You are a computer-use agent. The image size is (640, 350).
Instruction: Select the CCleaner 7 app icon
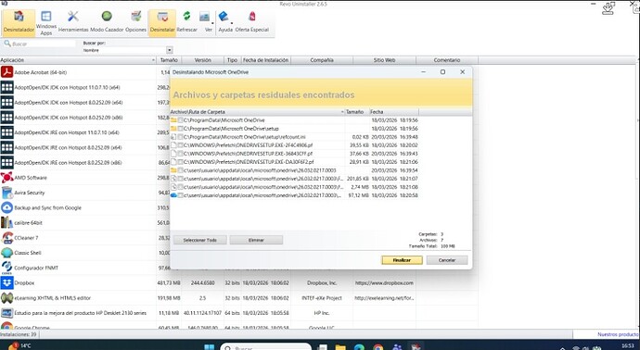6,238
